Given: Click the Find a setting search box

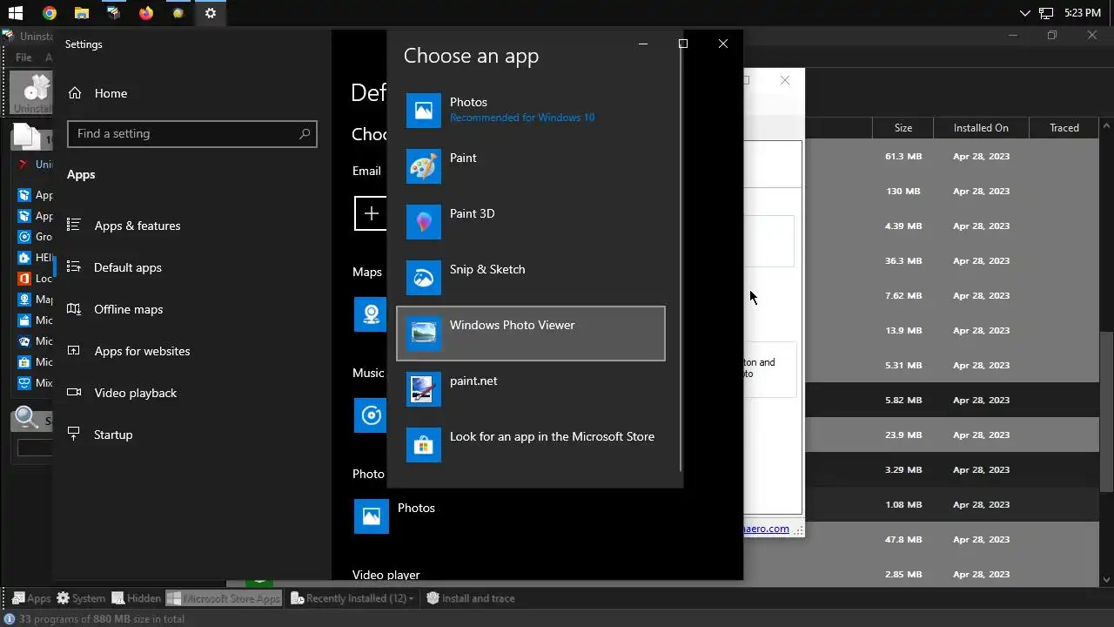Looking at the screenshot, I should [x=192, y=133].
